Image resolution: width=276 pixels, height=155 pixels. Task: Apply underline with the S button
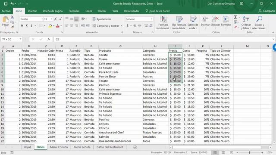click(x=31, y=26)
